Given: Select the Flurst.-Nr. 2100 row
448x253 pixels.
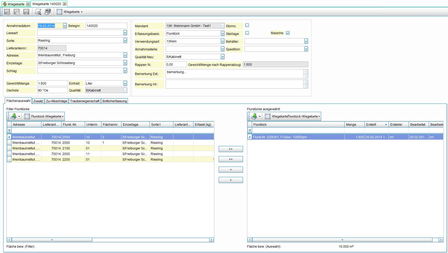Looking at the screenshot, I should 110,148.
